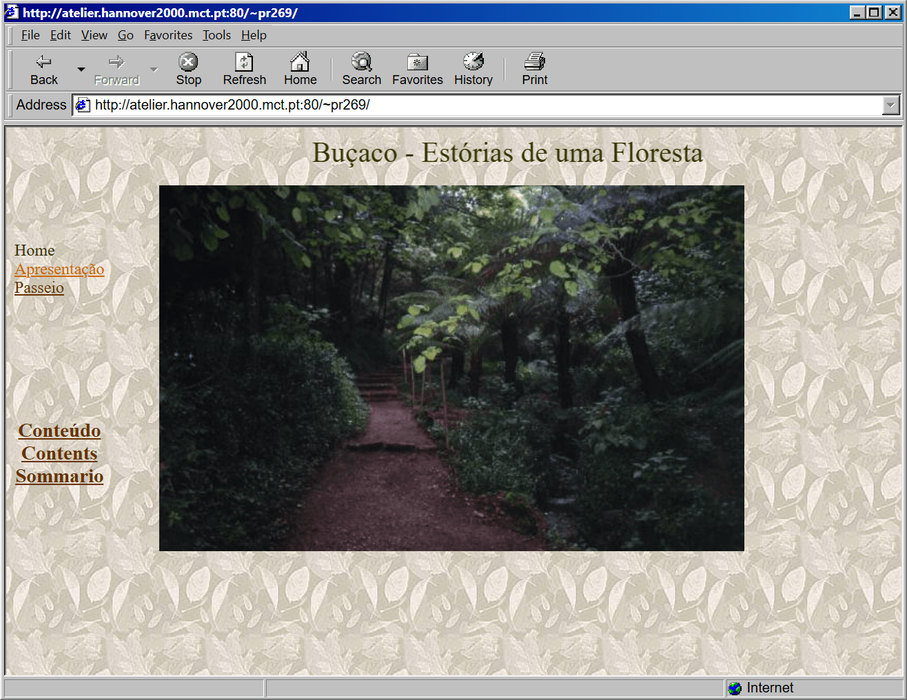This screenshot has height=700, width=907.
Task: Click the Back arrow toolbar icon
Action: (43, 63)
